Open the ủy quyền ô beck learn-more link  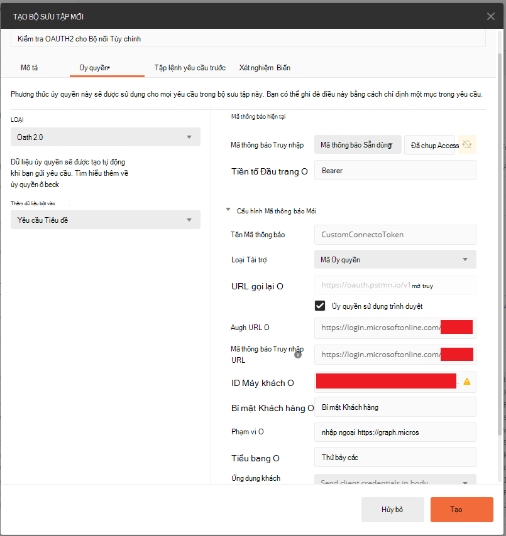click(35, 185)
